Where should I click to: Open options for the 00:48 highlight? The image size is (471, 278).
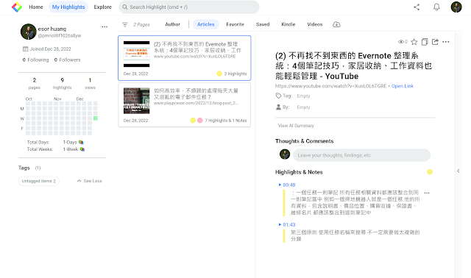point(427,193)
